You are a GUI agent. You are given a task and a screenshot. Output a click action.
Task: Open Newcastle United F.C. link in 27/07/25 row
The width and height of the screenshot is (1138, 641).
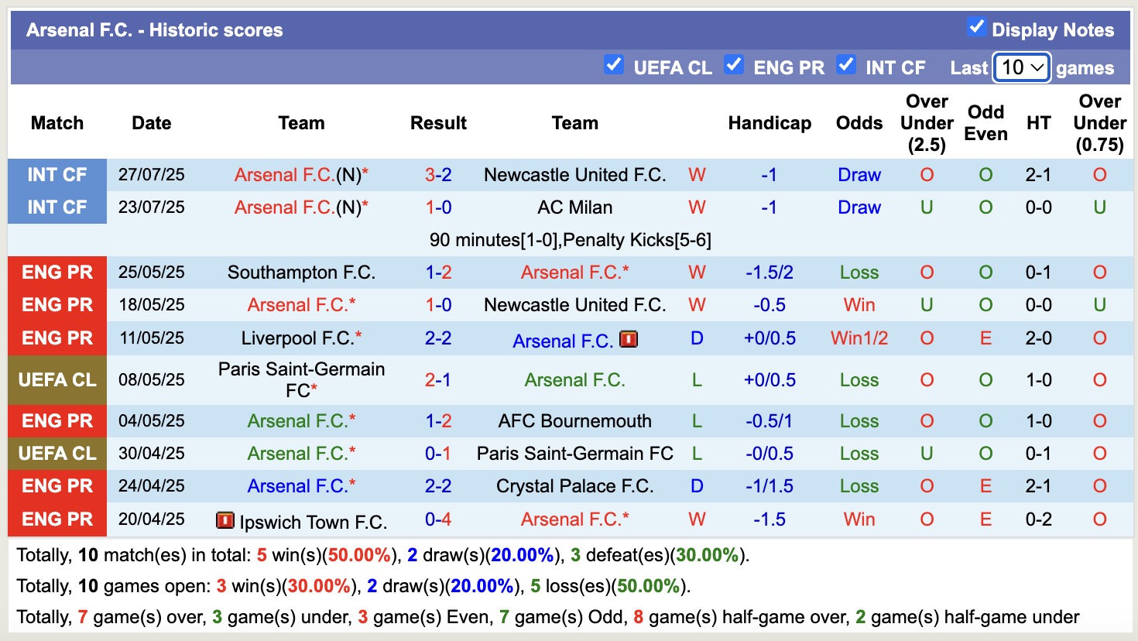574,175
